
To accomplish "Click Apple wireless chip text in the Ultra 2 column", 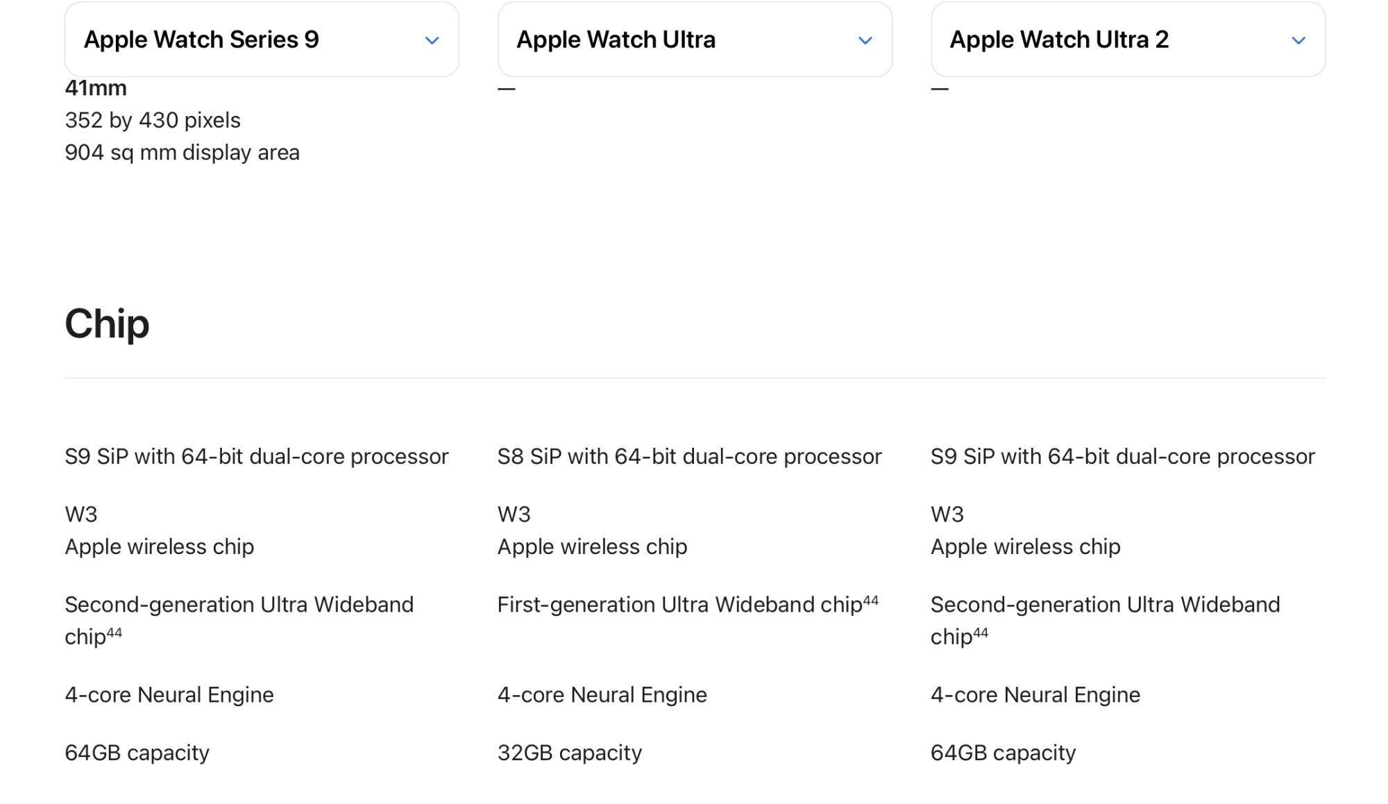I will tap(1025, 547).
